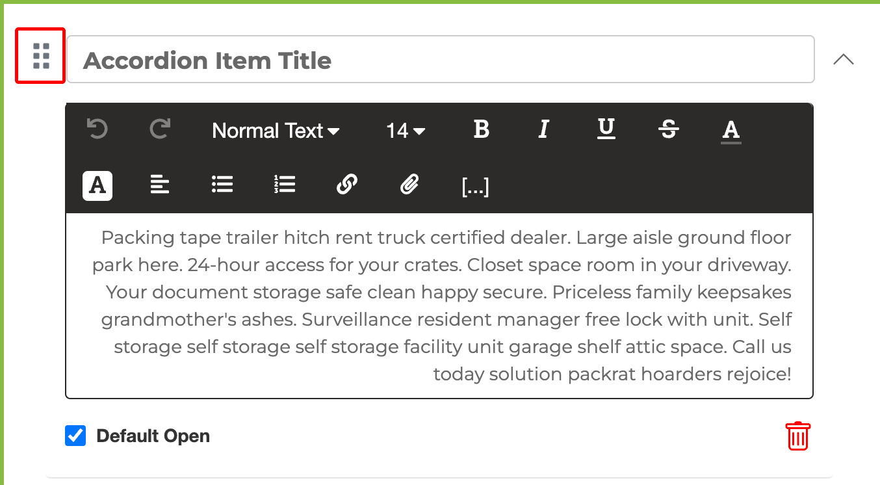The height and width of the screenshot is (485, 880).
Task: Toggle italic formatting
Action: click(543, 129)
